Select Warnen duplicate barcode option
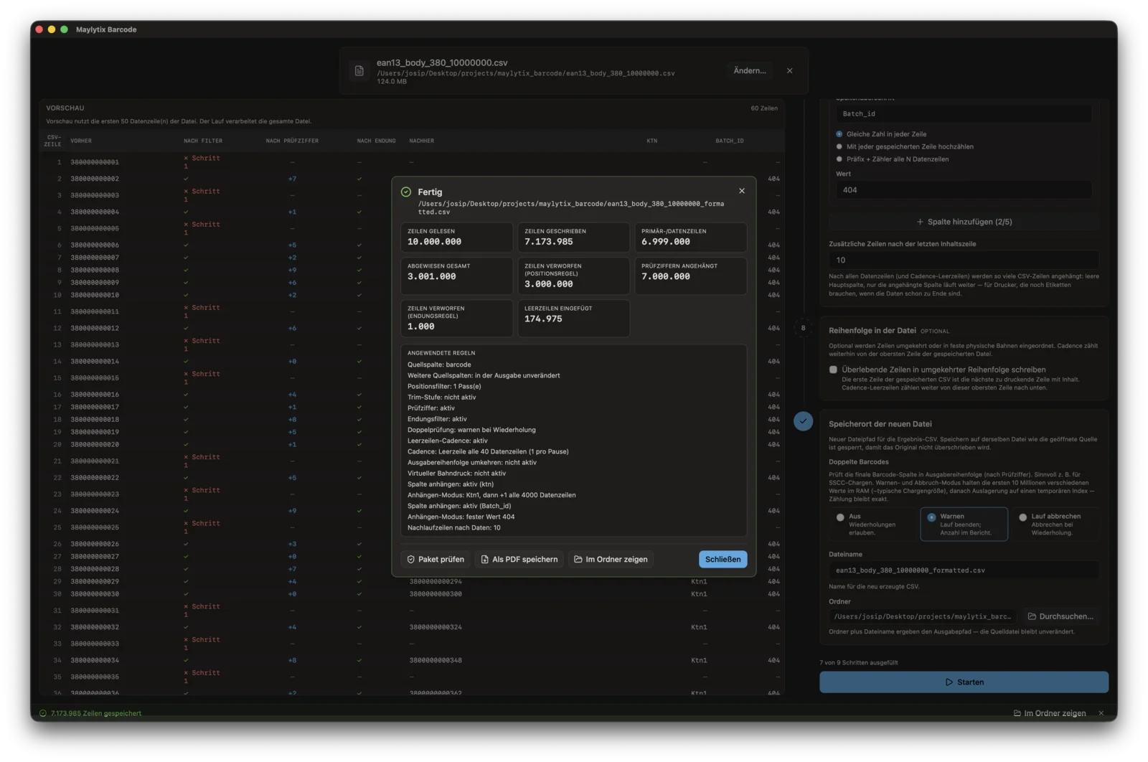1148x762 pixels. pos(964,524)
